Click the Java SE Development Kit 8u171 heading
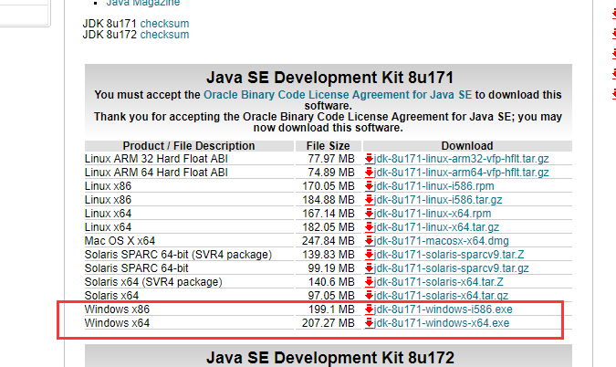 coord(330,78)
